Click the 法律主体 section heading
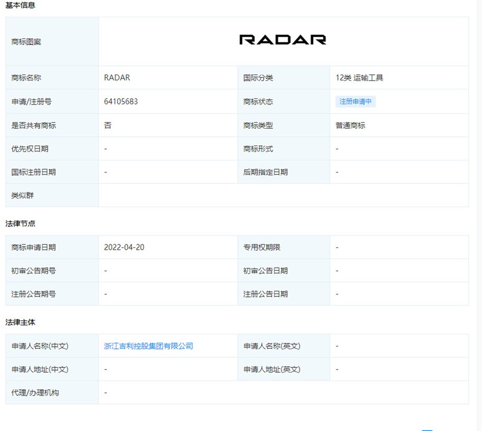 pyautogui.click(x=20, y=322)
